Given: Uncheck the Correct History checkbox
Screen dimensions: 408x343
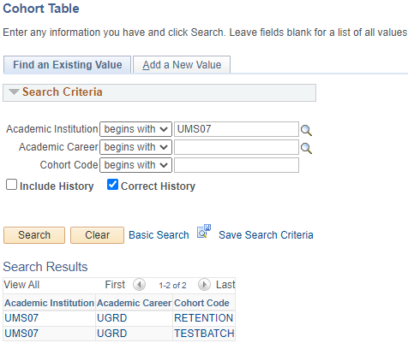Looking at the screenshot, I should pos(112,185).
